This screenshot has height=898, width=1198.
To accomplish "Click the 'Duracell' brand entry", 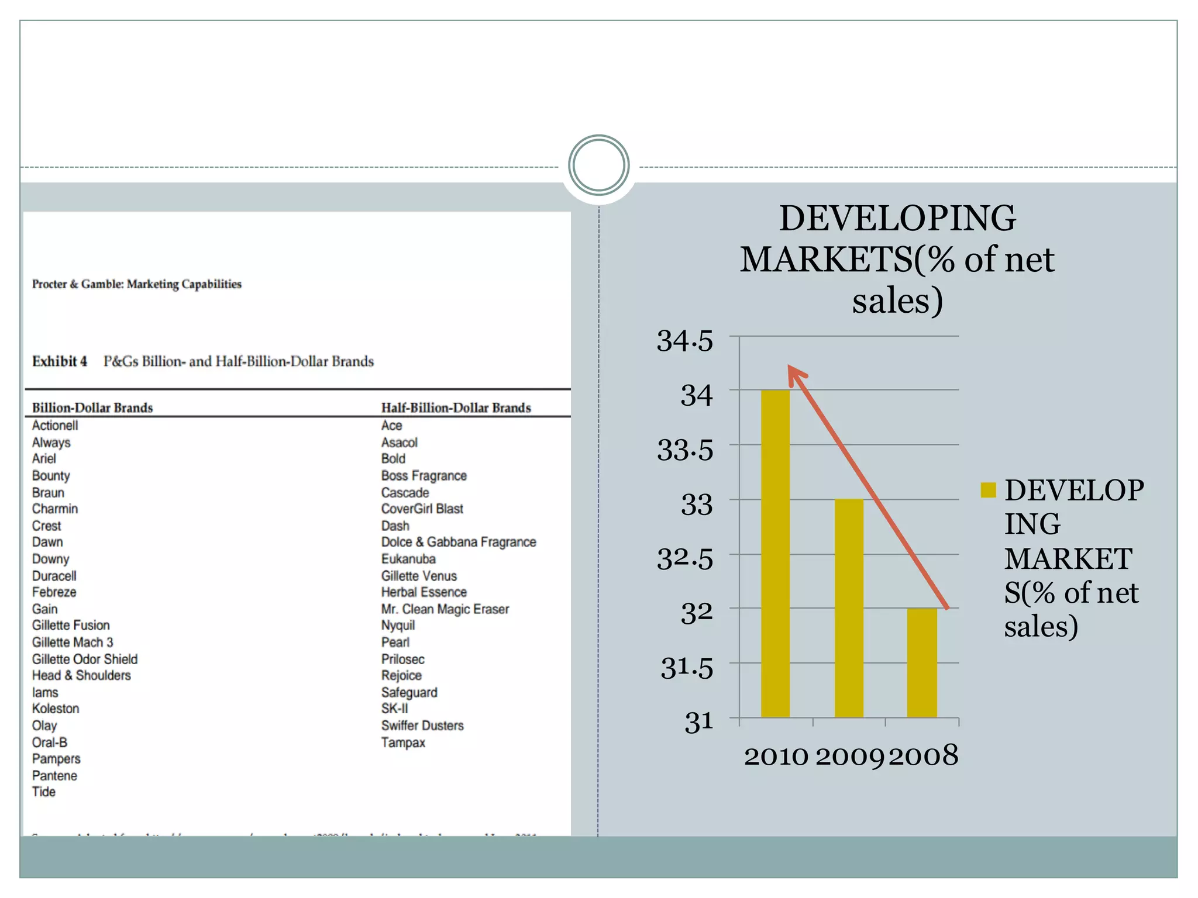I will coord(54,576).
